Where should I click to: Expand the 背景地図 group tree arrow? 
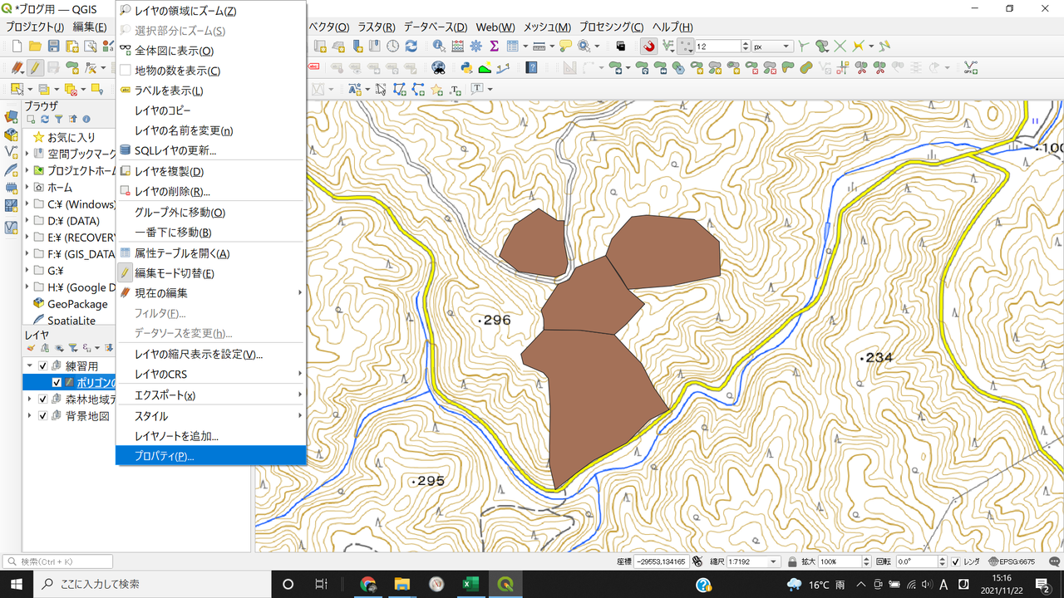click(x=30, y=416)
